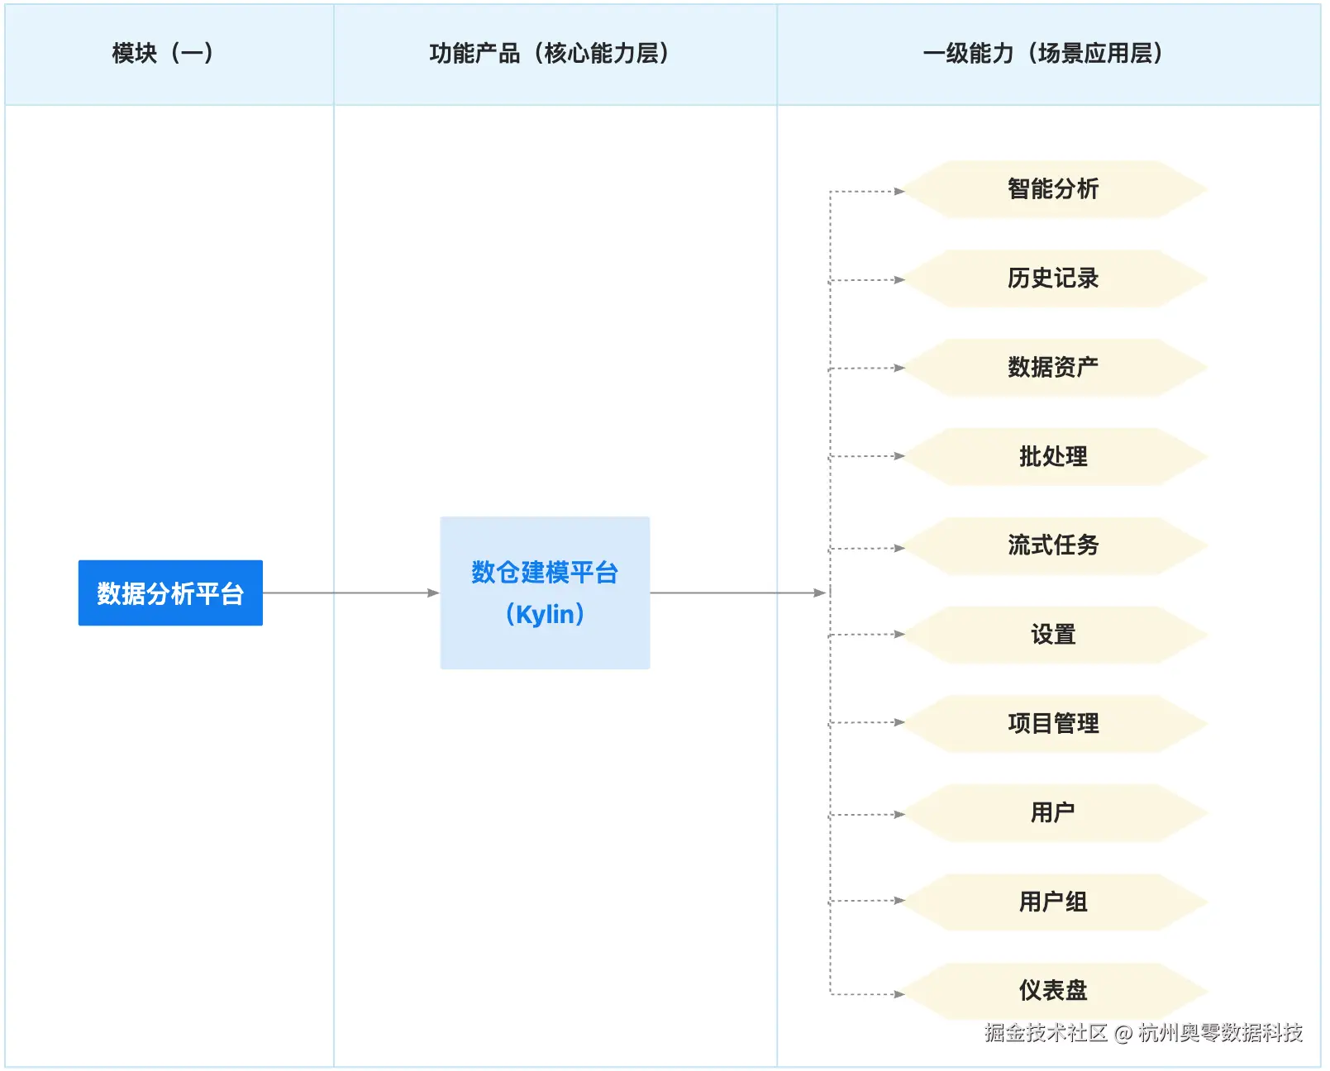Click the 数仓建模平台 (Kylin) node
This screenshot has height=1071, width=1330.
tap(545, 593)
